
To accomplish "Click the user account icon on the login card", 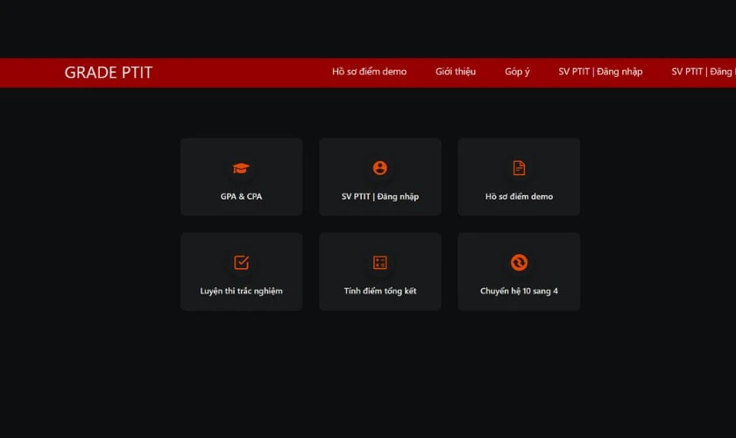I will click(379, 168).
